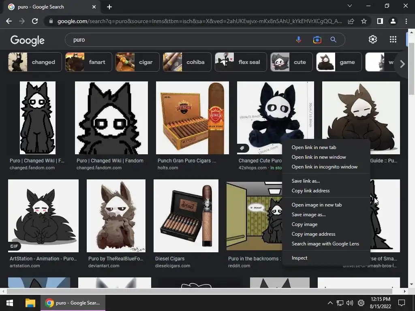Filter results with the 'cohiba' chip

coord(187,62)
